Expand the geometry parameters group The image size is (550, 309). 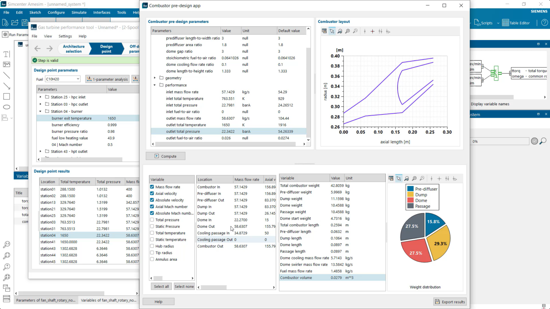154,78
